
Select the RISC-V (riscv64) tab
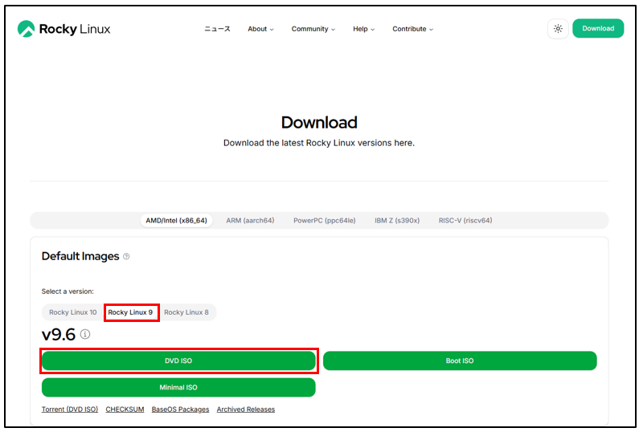pyautogui.click(x=465, y=221)
